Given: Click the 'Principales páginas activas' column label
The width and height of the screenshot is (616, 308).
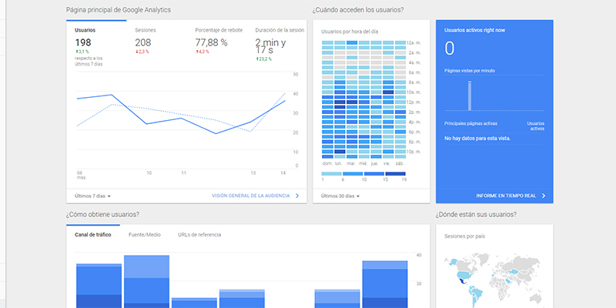Looking at the screenshot, I should (x=470, y=123).
